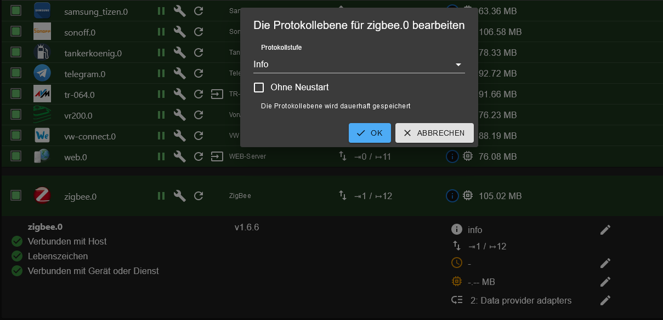The height and width of the screenshot is (320, 663).
Task: Edit the zigbee.0 memory limit pencil
Action: (x=605, y=282)
